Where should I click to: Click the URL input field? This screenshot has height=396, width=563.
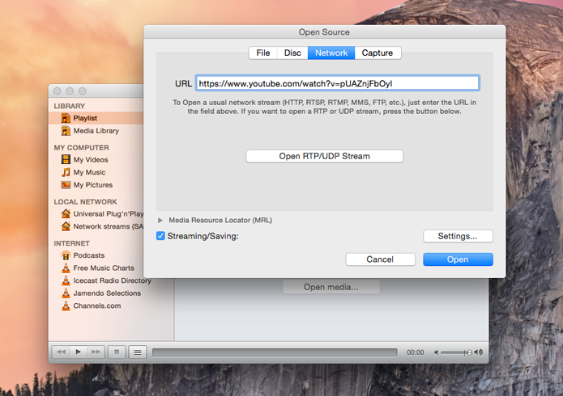[x=338, y=83]
